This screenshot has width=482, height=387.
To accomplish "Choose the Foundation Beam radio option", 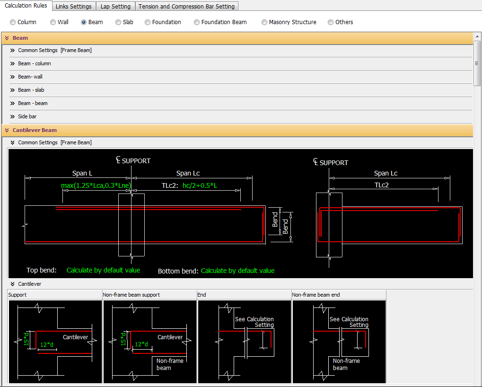I will [x=197, y=22].
